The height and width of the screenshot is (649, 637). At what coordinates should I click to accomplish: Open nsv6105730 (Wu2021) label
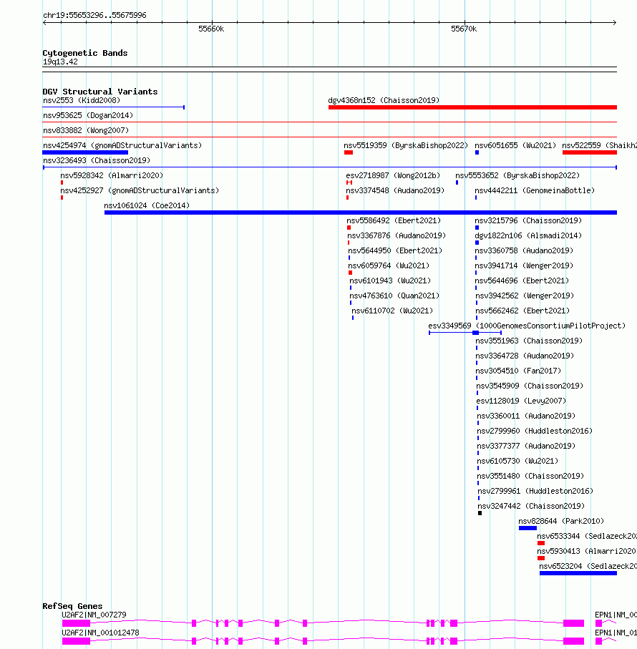pos(517,461)
